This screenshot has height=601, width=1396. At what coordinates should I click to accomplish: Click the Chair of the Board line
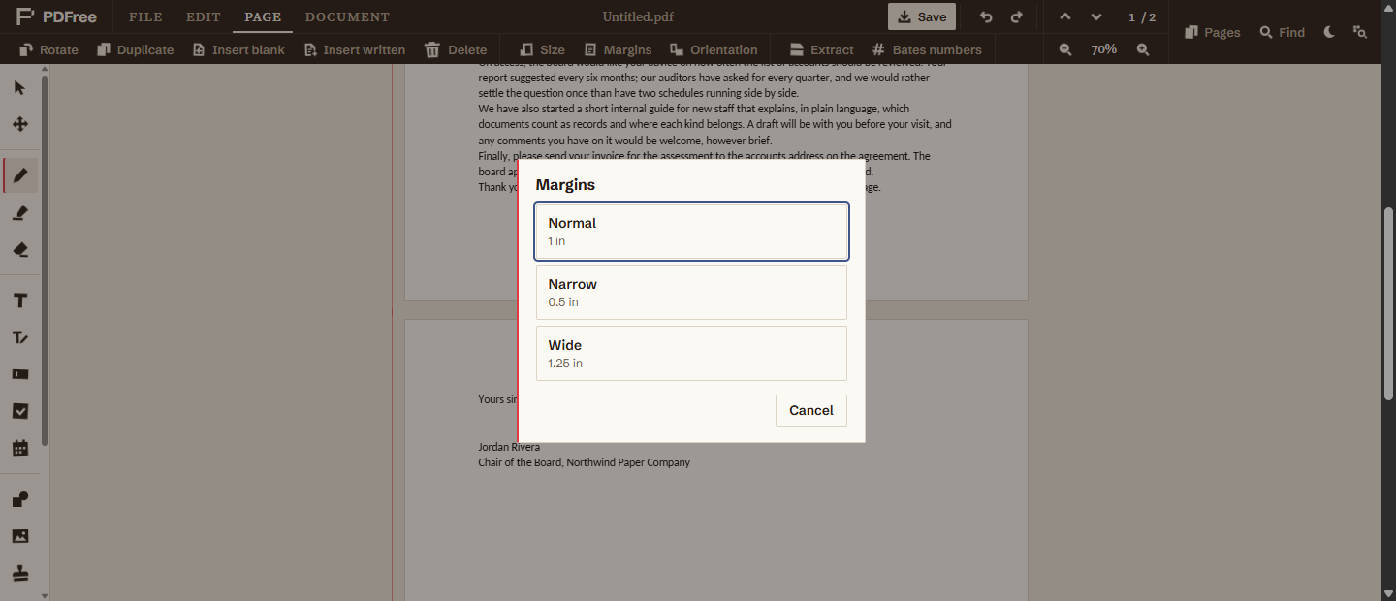coord(585,462)
